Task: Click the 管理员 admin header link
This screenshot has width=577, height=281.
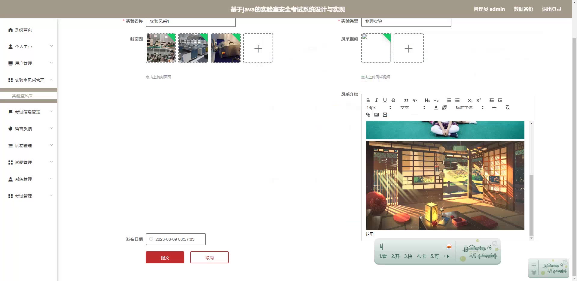Action: (489, 9)
